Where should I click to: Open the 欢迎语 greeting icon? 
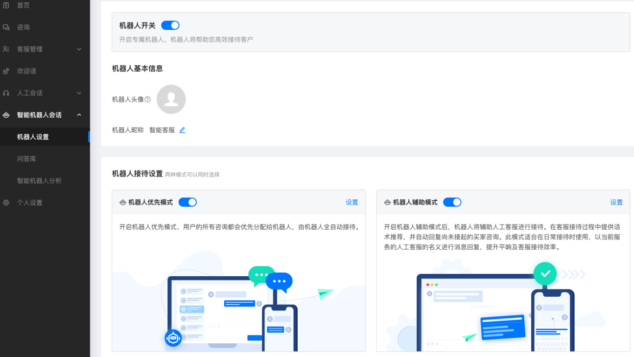7,71
